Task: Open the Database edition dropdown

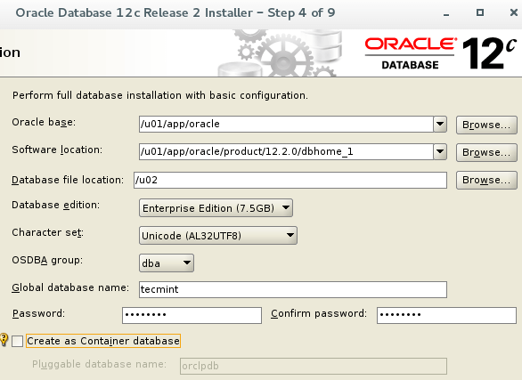Action: click(216, 208)
